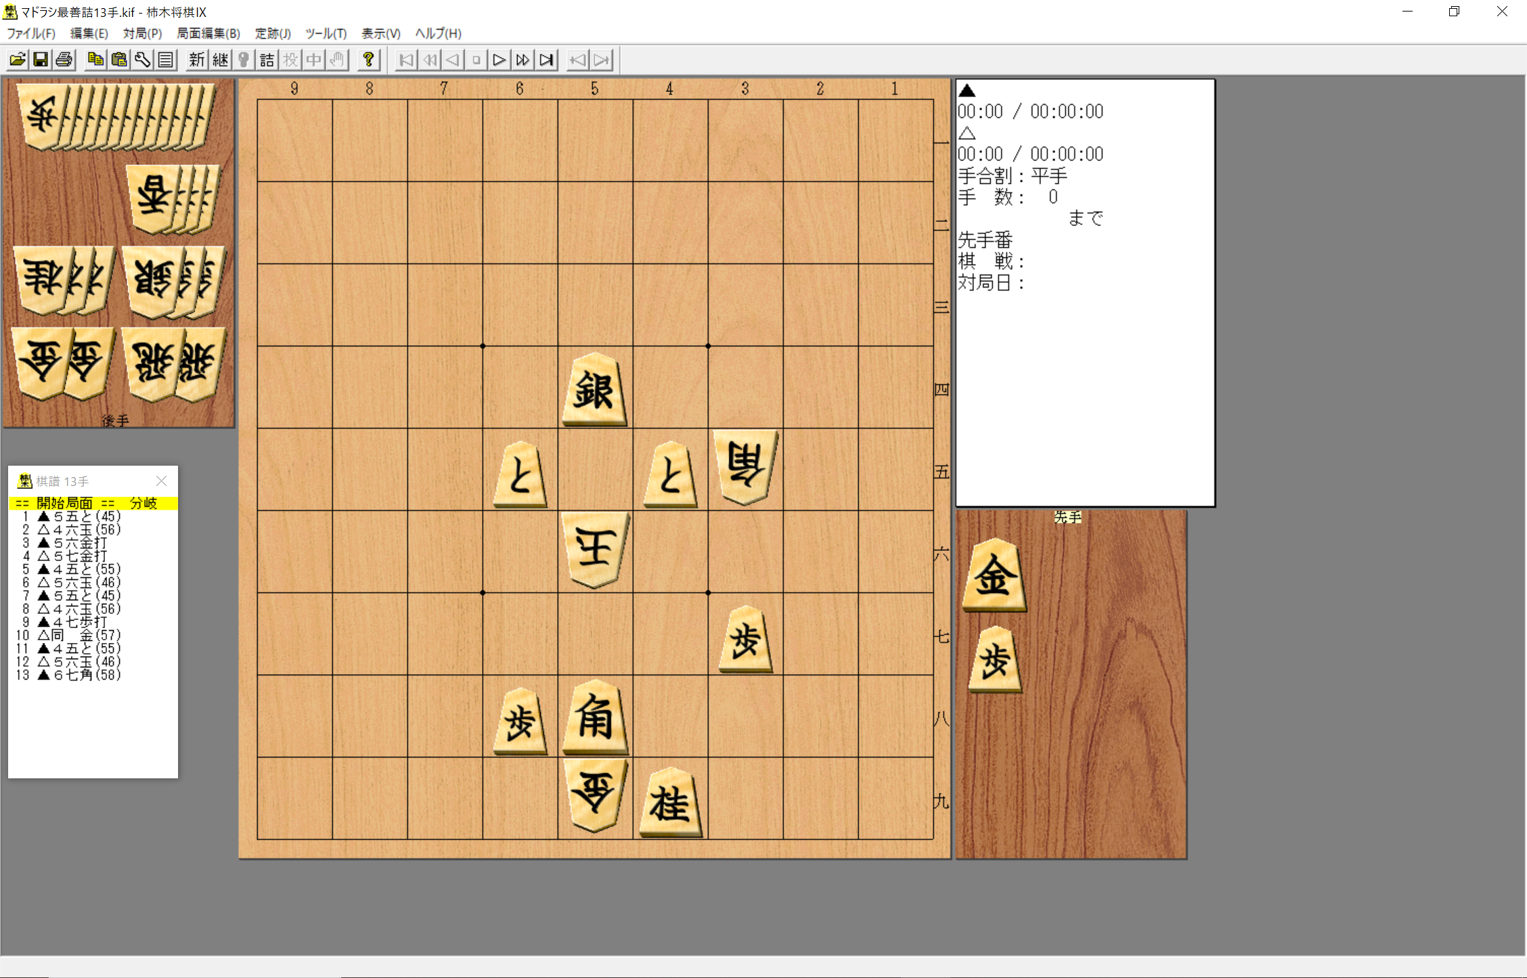Viewport: 1527px width, 978px height.
Task: Click the Save floppy disk icon
Action: pyautogui.click(x=41, y=60)
